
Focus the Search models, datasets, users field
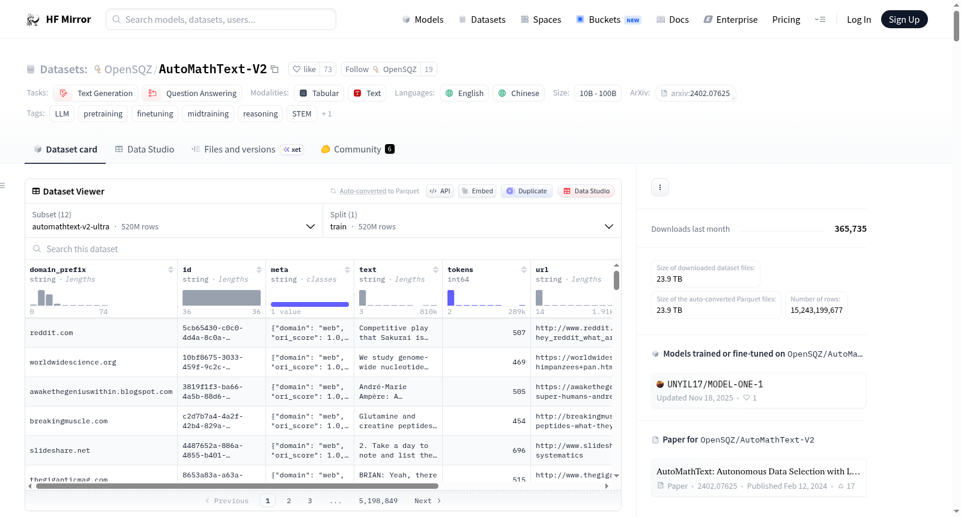[221, 19]
